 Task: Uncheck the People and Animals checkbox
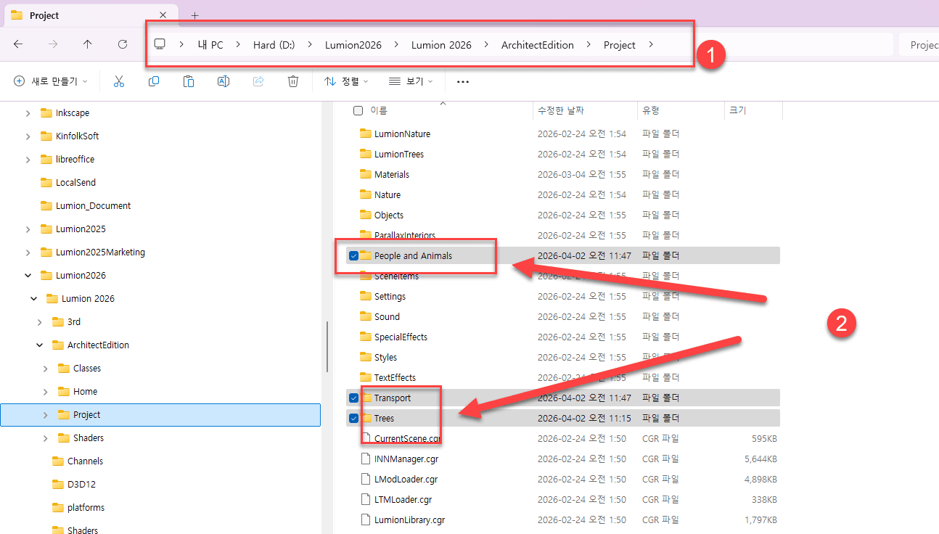pyautogui.click(x=353, y=255)
